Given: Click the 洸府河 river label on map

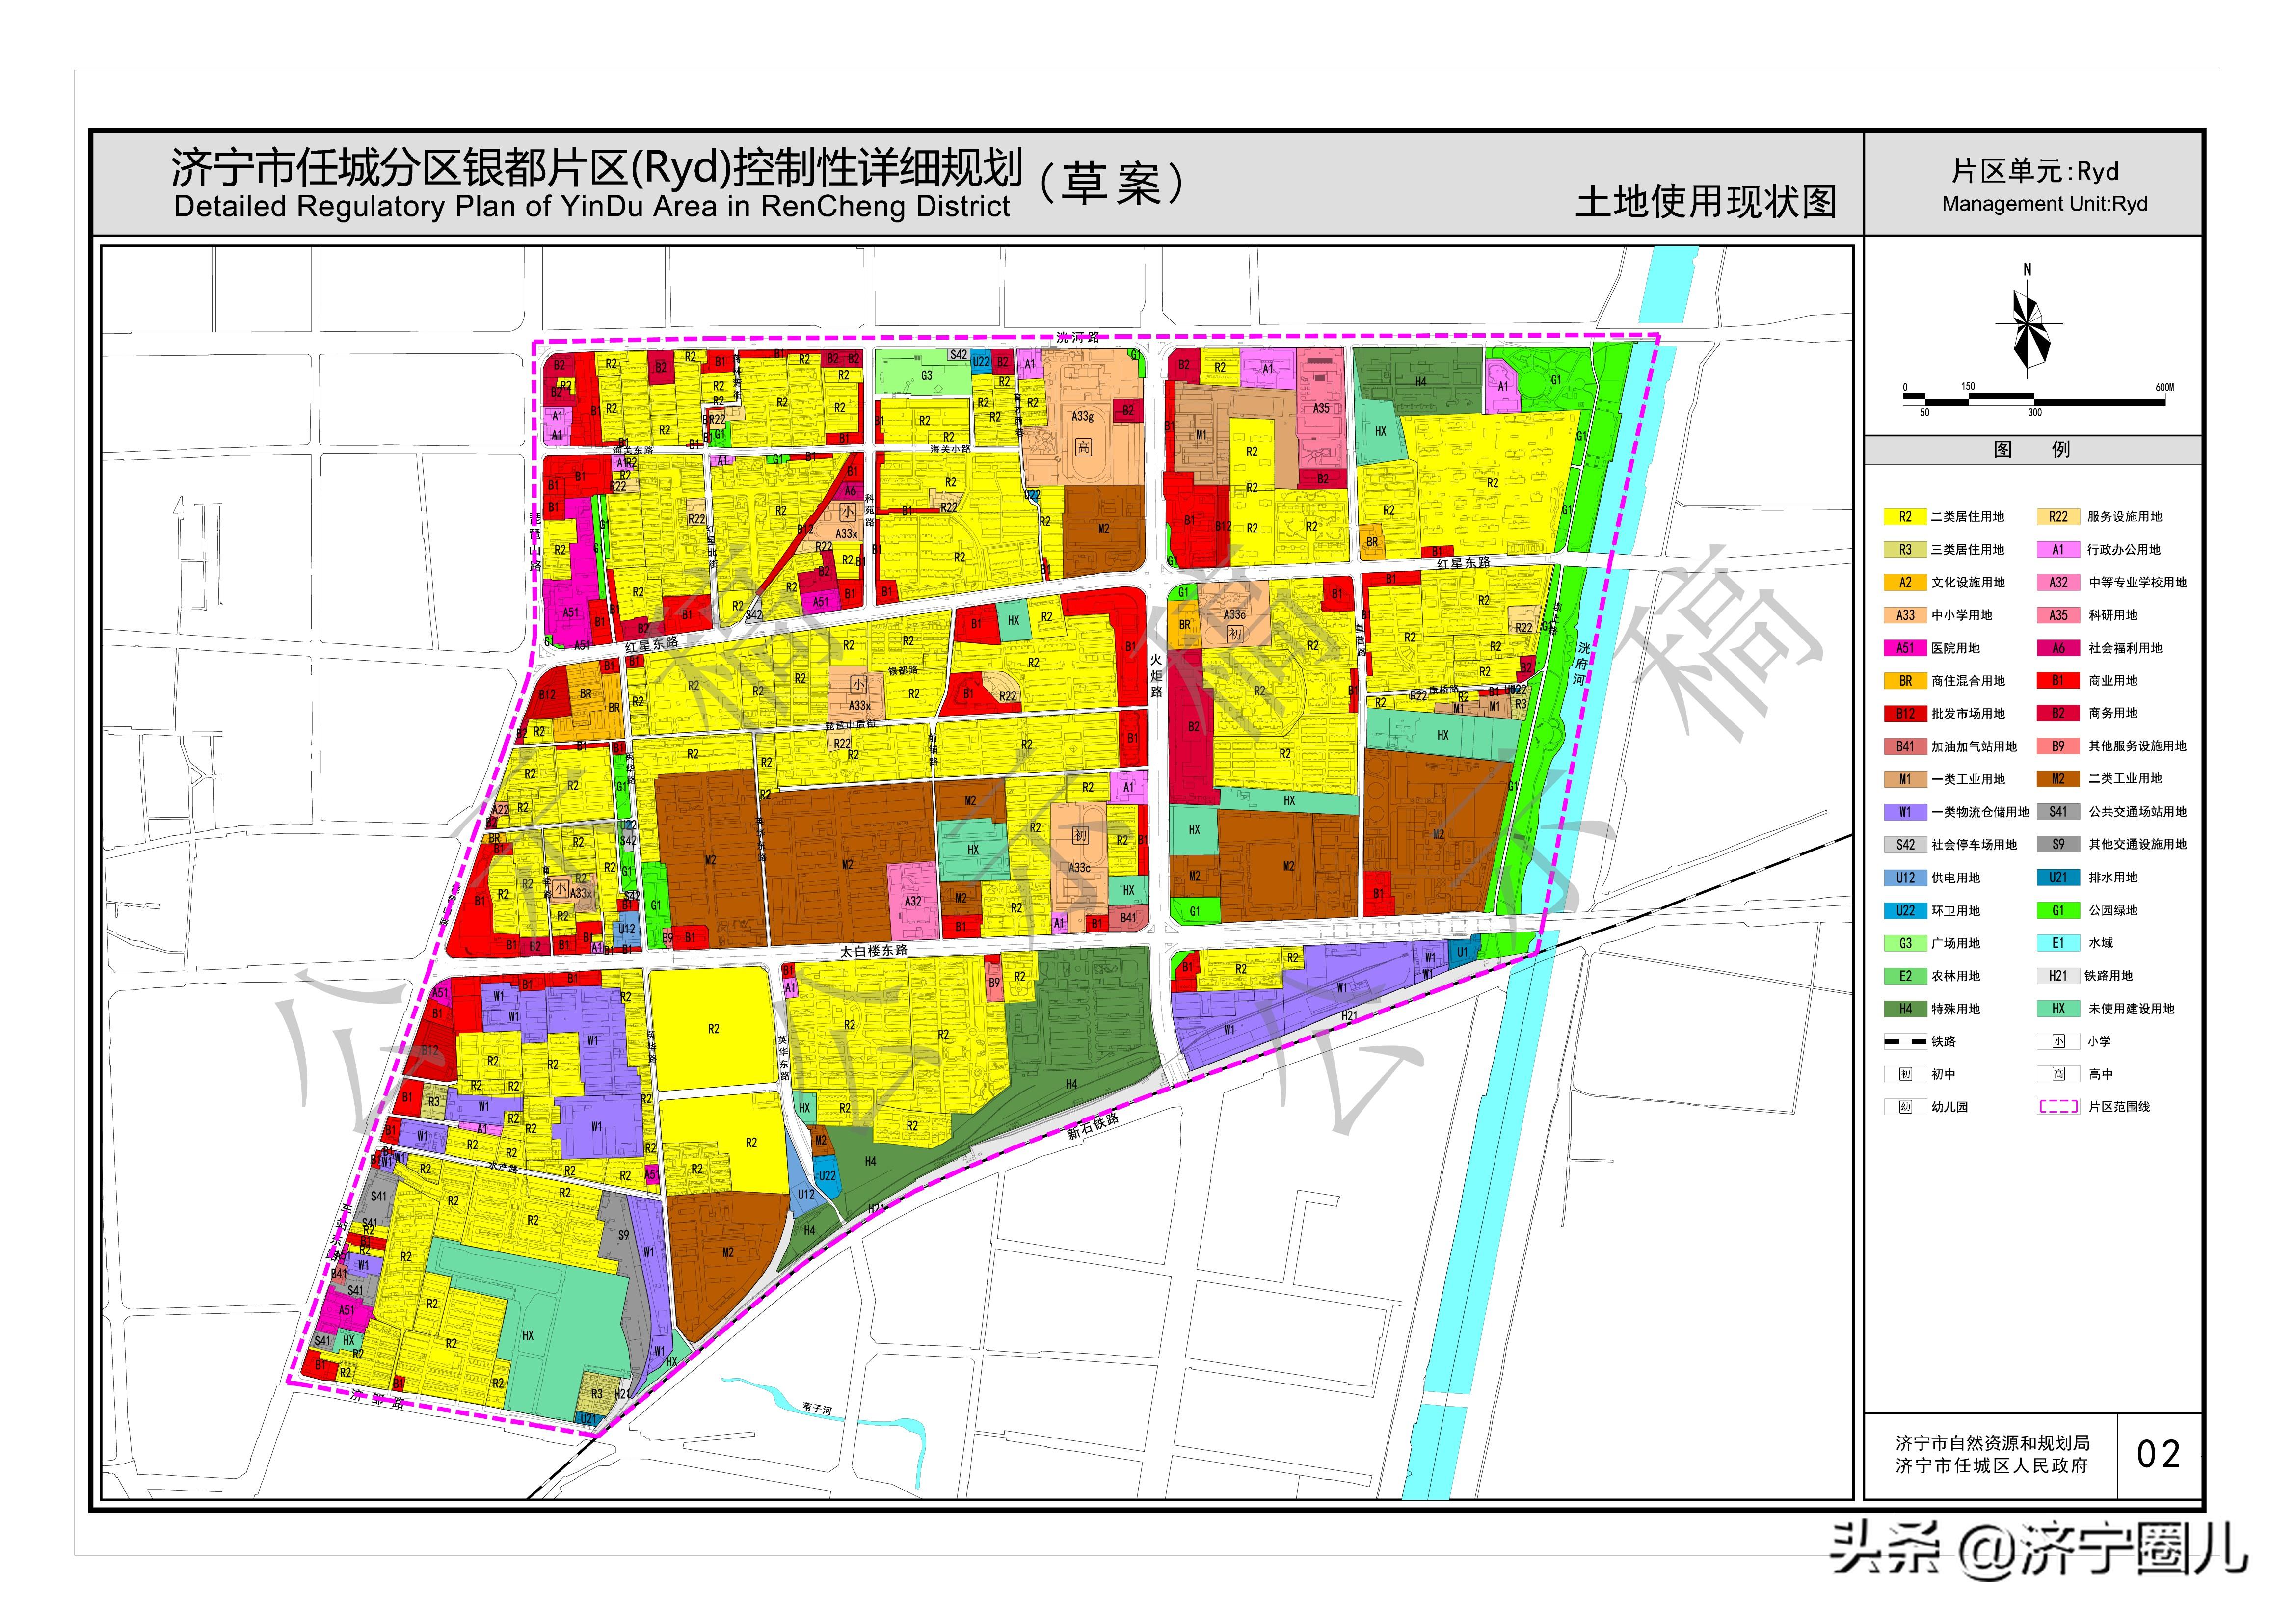Looking at the screenshot, I should 1581,663.
